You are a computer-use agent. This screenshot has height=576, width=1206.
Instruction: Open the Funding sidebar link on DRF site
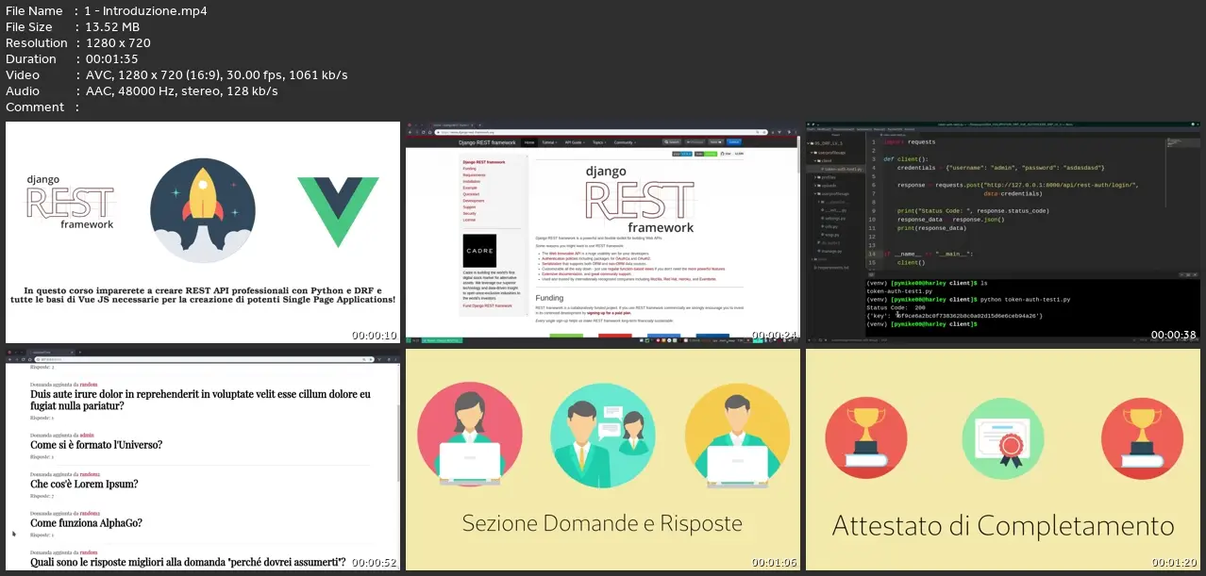[470, 169]
